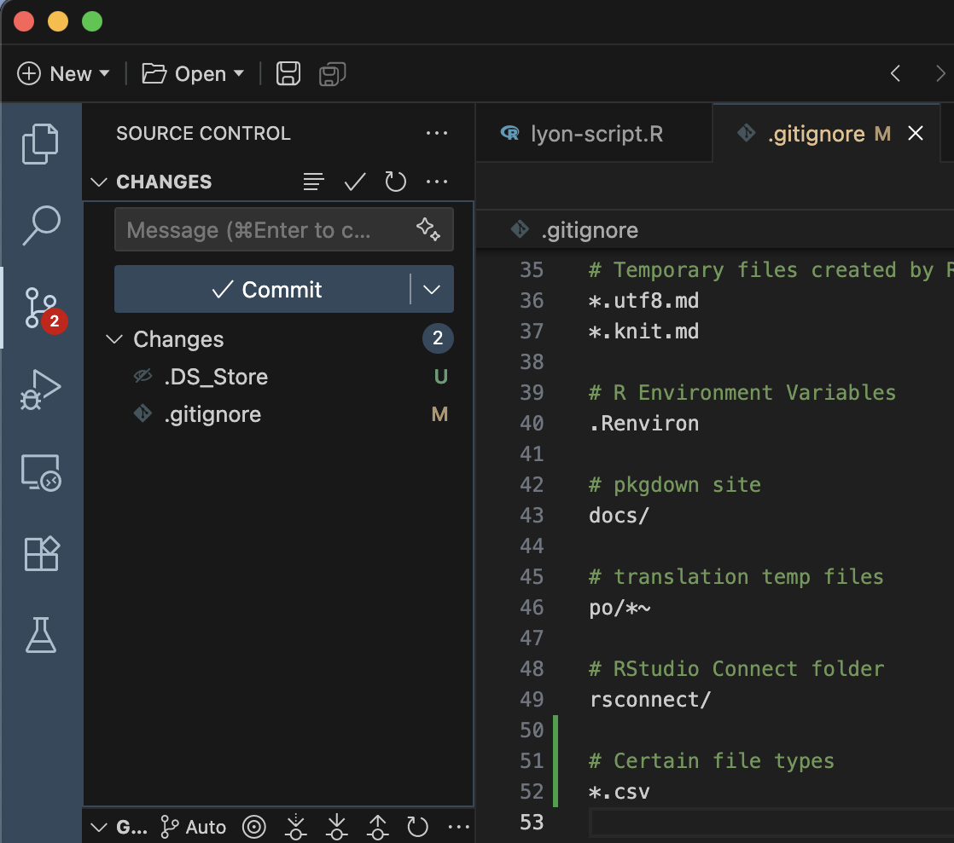This screenshot has height=843, width=954.
Task: Refresh the source control view
Action: (396, 182)
